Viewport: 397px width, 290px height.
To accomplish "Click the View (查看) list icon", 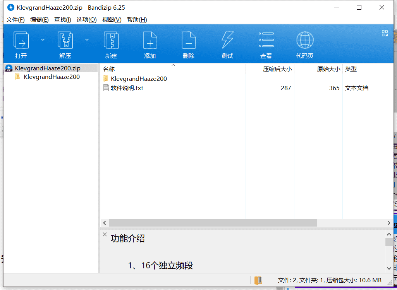I will [266, 40].
